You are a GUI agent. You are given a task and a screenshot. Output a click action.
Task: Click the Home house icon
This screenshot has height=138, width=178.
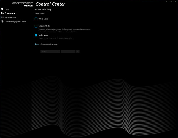click(2, 9)
